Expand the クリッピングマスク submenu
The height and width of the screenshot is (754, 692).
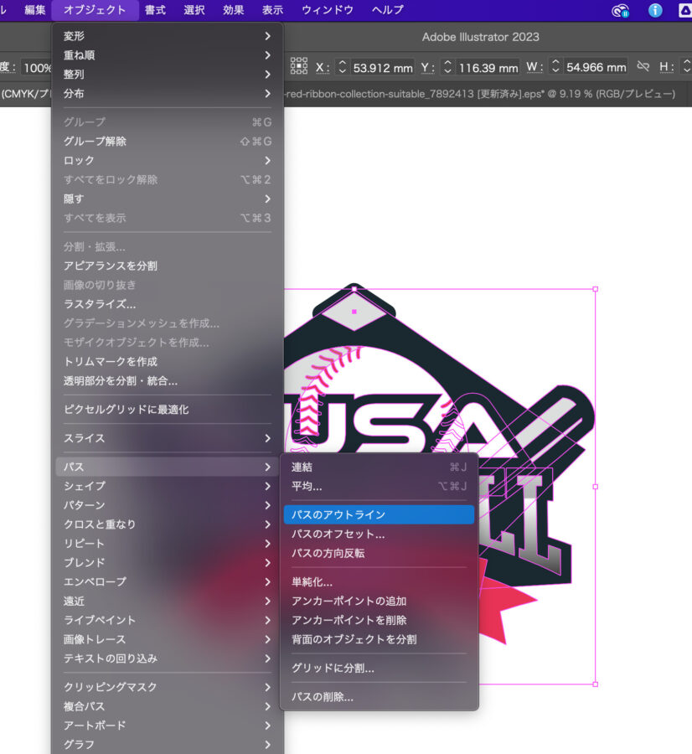click(x=126, y=687)
